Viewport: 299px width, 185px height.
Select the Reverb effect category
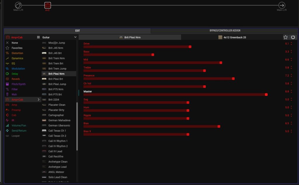click(16, 79)
